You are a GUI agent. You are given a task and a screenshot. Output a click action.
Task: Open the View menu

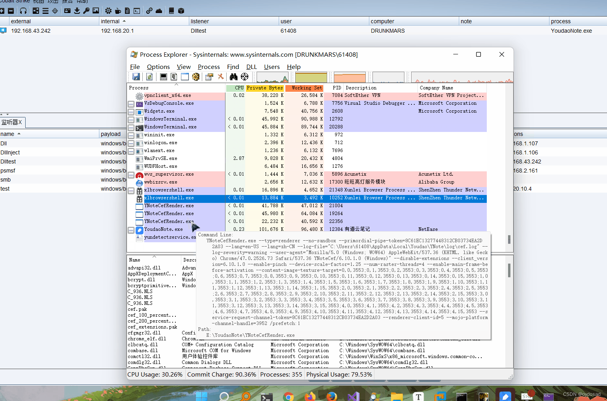tap(184, 67)
